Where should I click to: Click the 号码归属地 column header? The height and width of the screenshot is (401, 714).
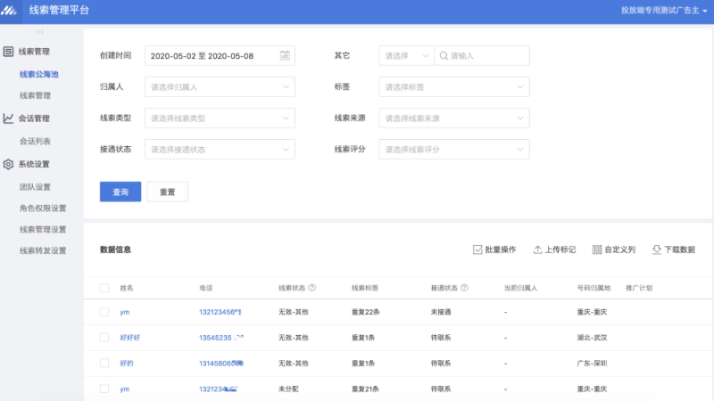pos(594,288)
